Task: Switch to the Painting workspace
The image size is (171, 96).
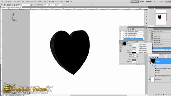Action: tap(149, 2)
